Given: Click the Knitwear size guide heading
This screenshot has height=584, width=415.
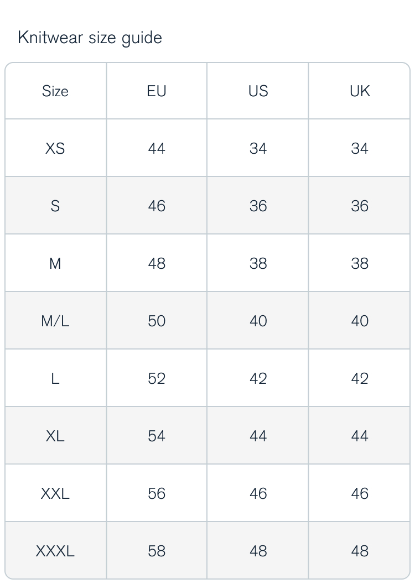Looking at the screenshot, I should tap(90, 38).
